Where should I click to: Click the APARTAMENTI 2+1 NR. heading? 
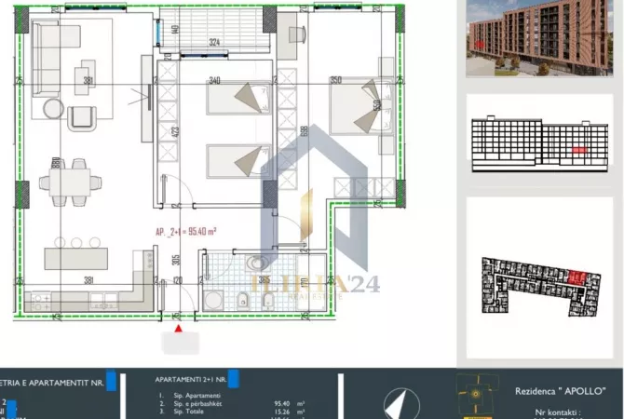pyautogui.click(x=191, y=380)
